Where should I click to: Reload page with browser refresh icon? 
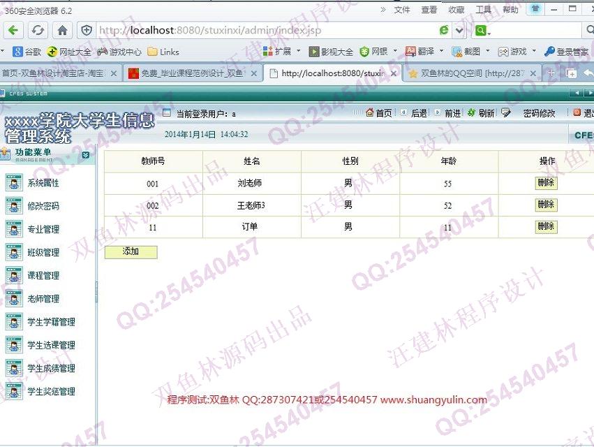[x=38, y=30]
